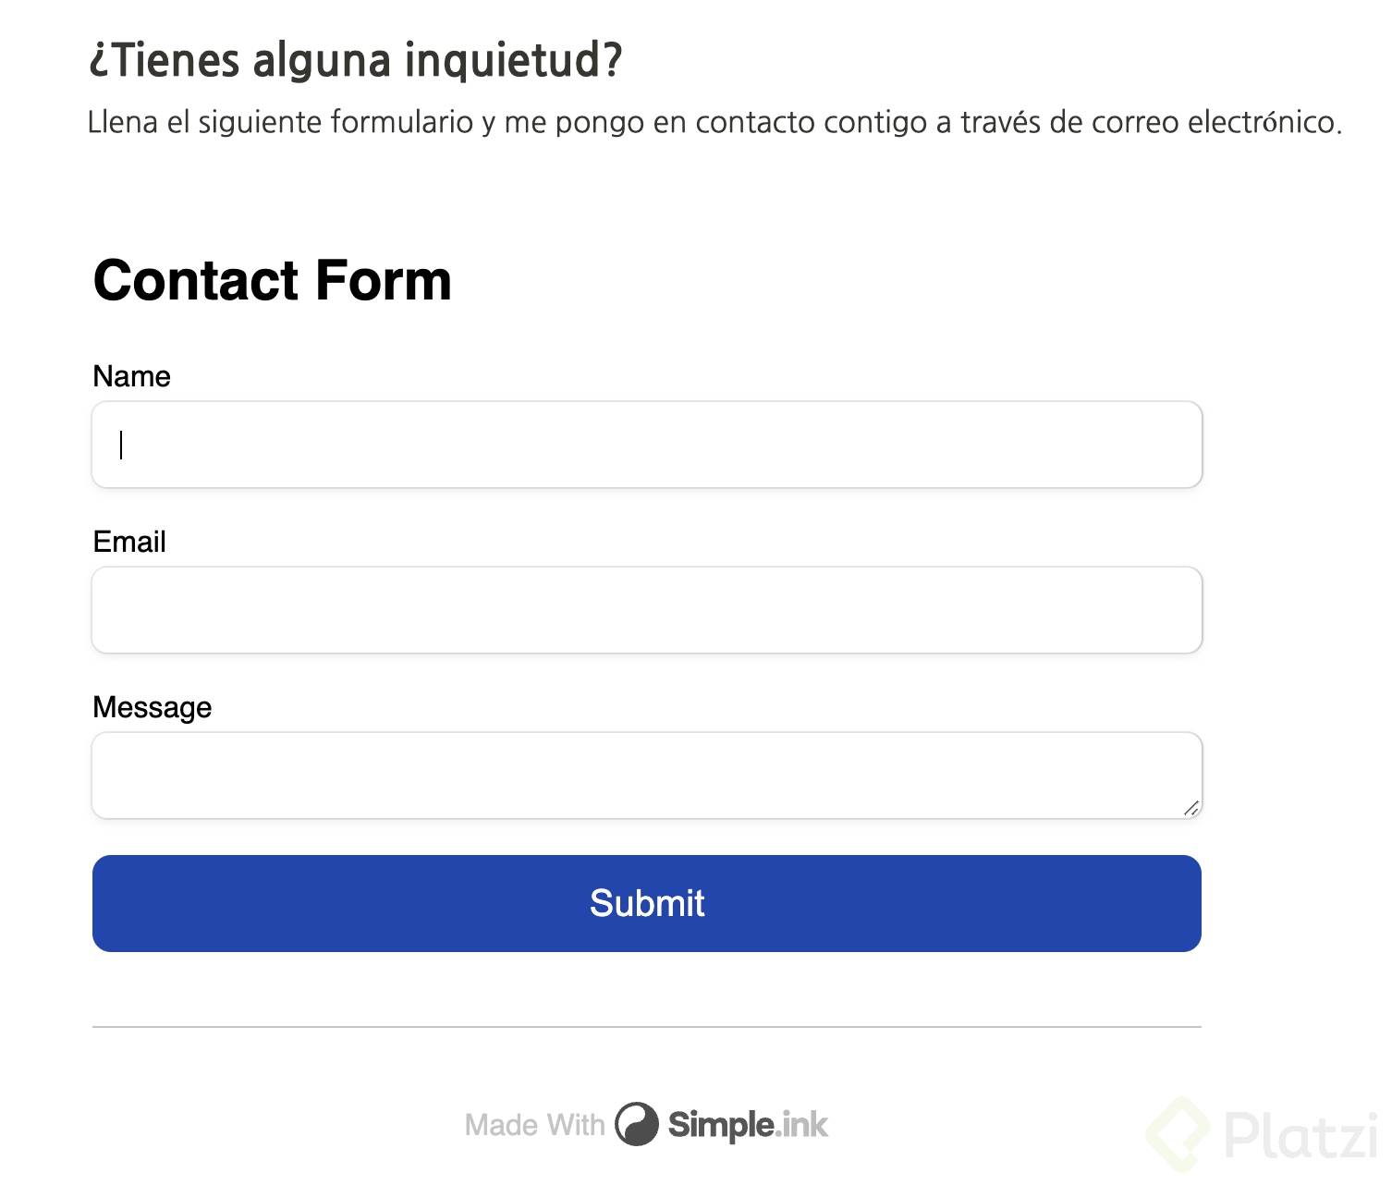Click the Name input field
This screenshot has width=1392, height=1185.
click(647, 445)
